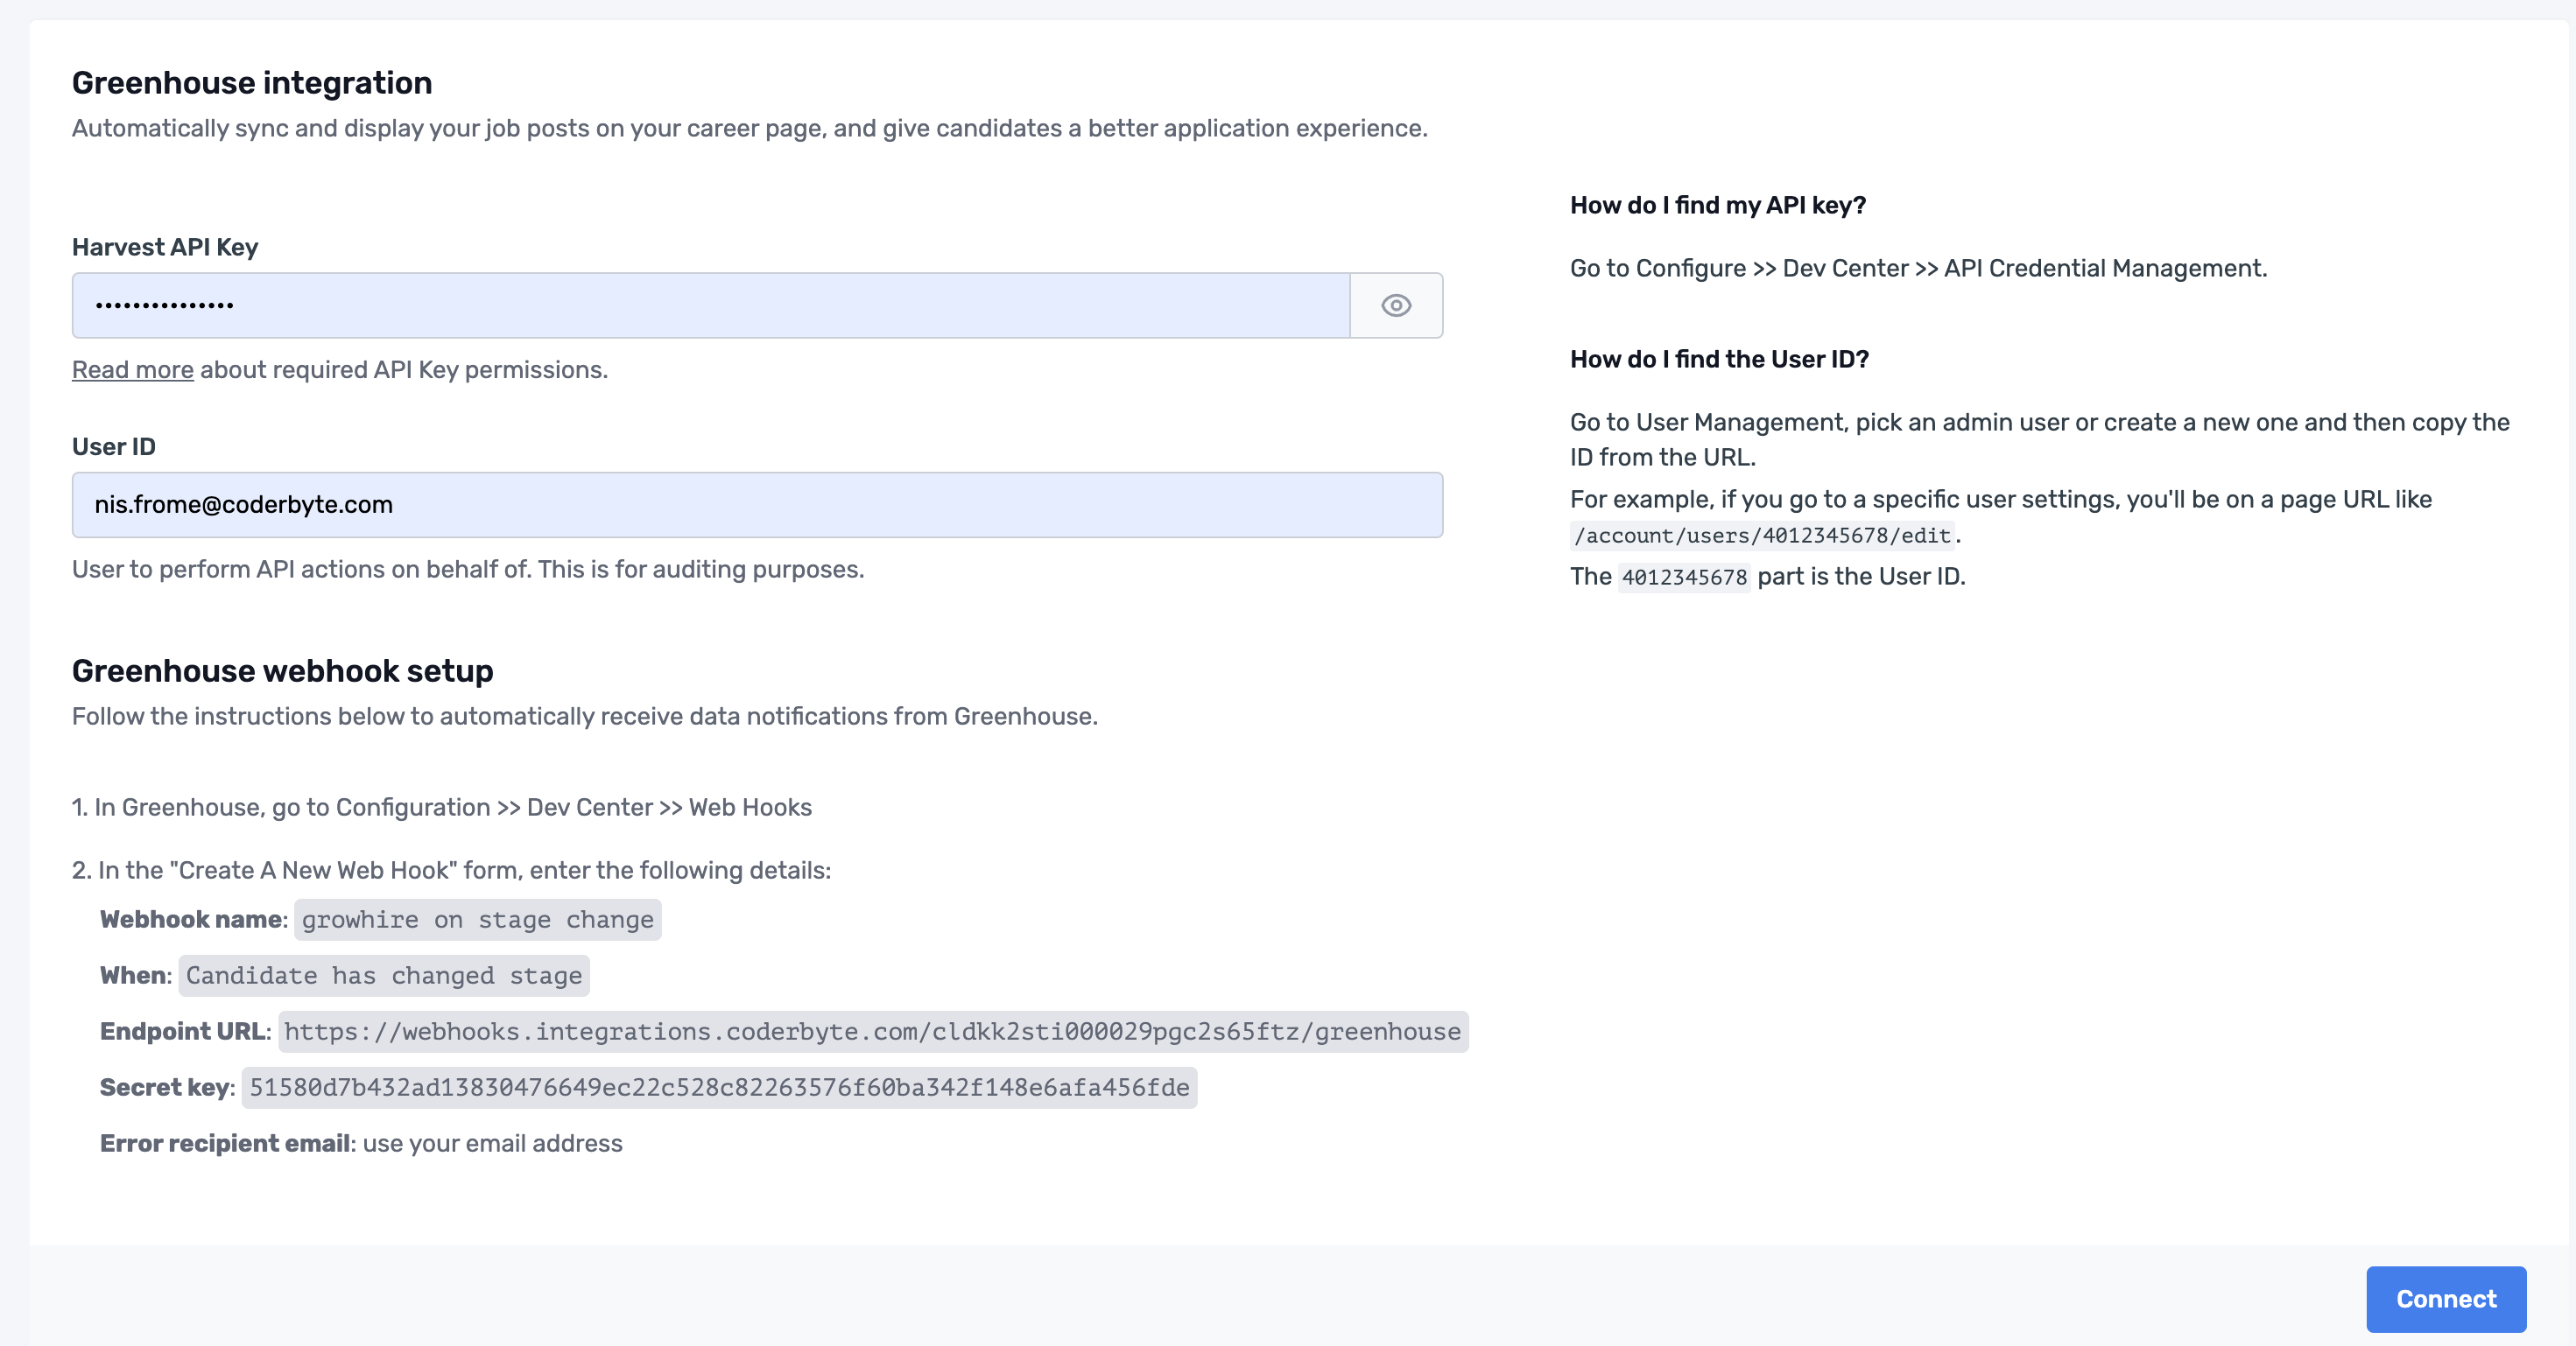
Task: Show the hidden Harvest API key
Action: [x=1396, y=305]
